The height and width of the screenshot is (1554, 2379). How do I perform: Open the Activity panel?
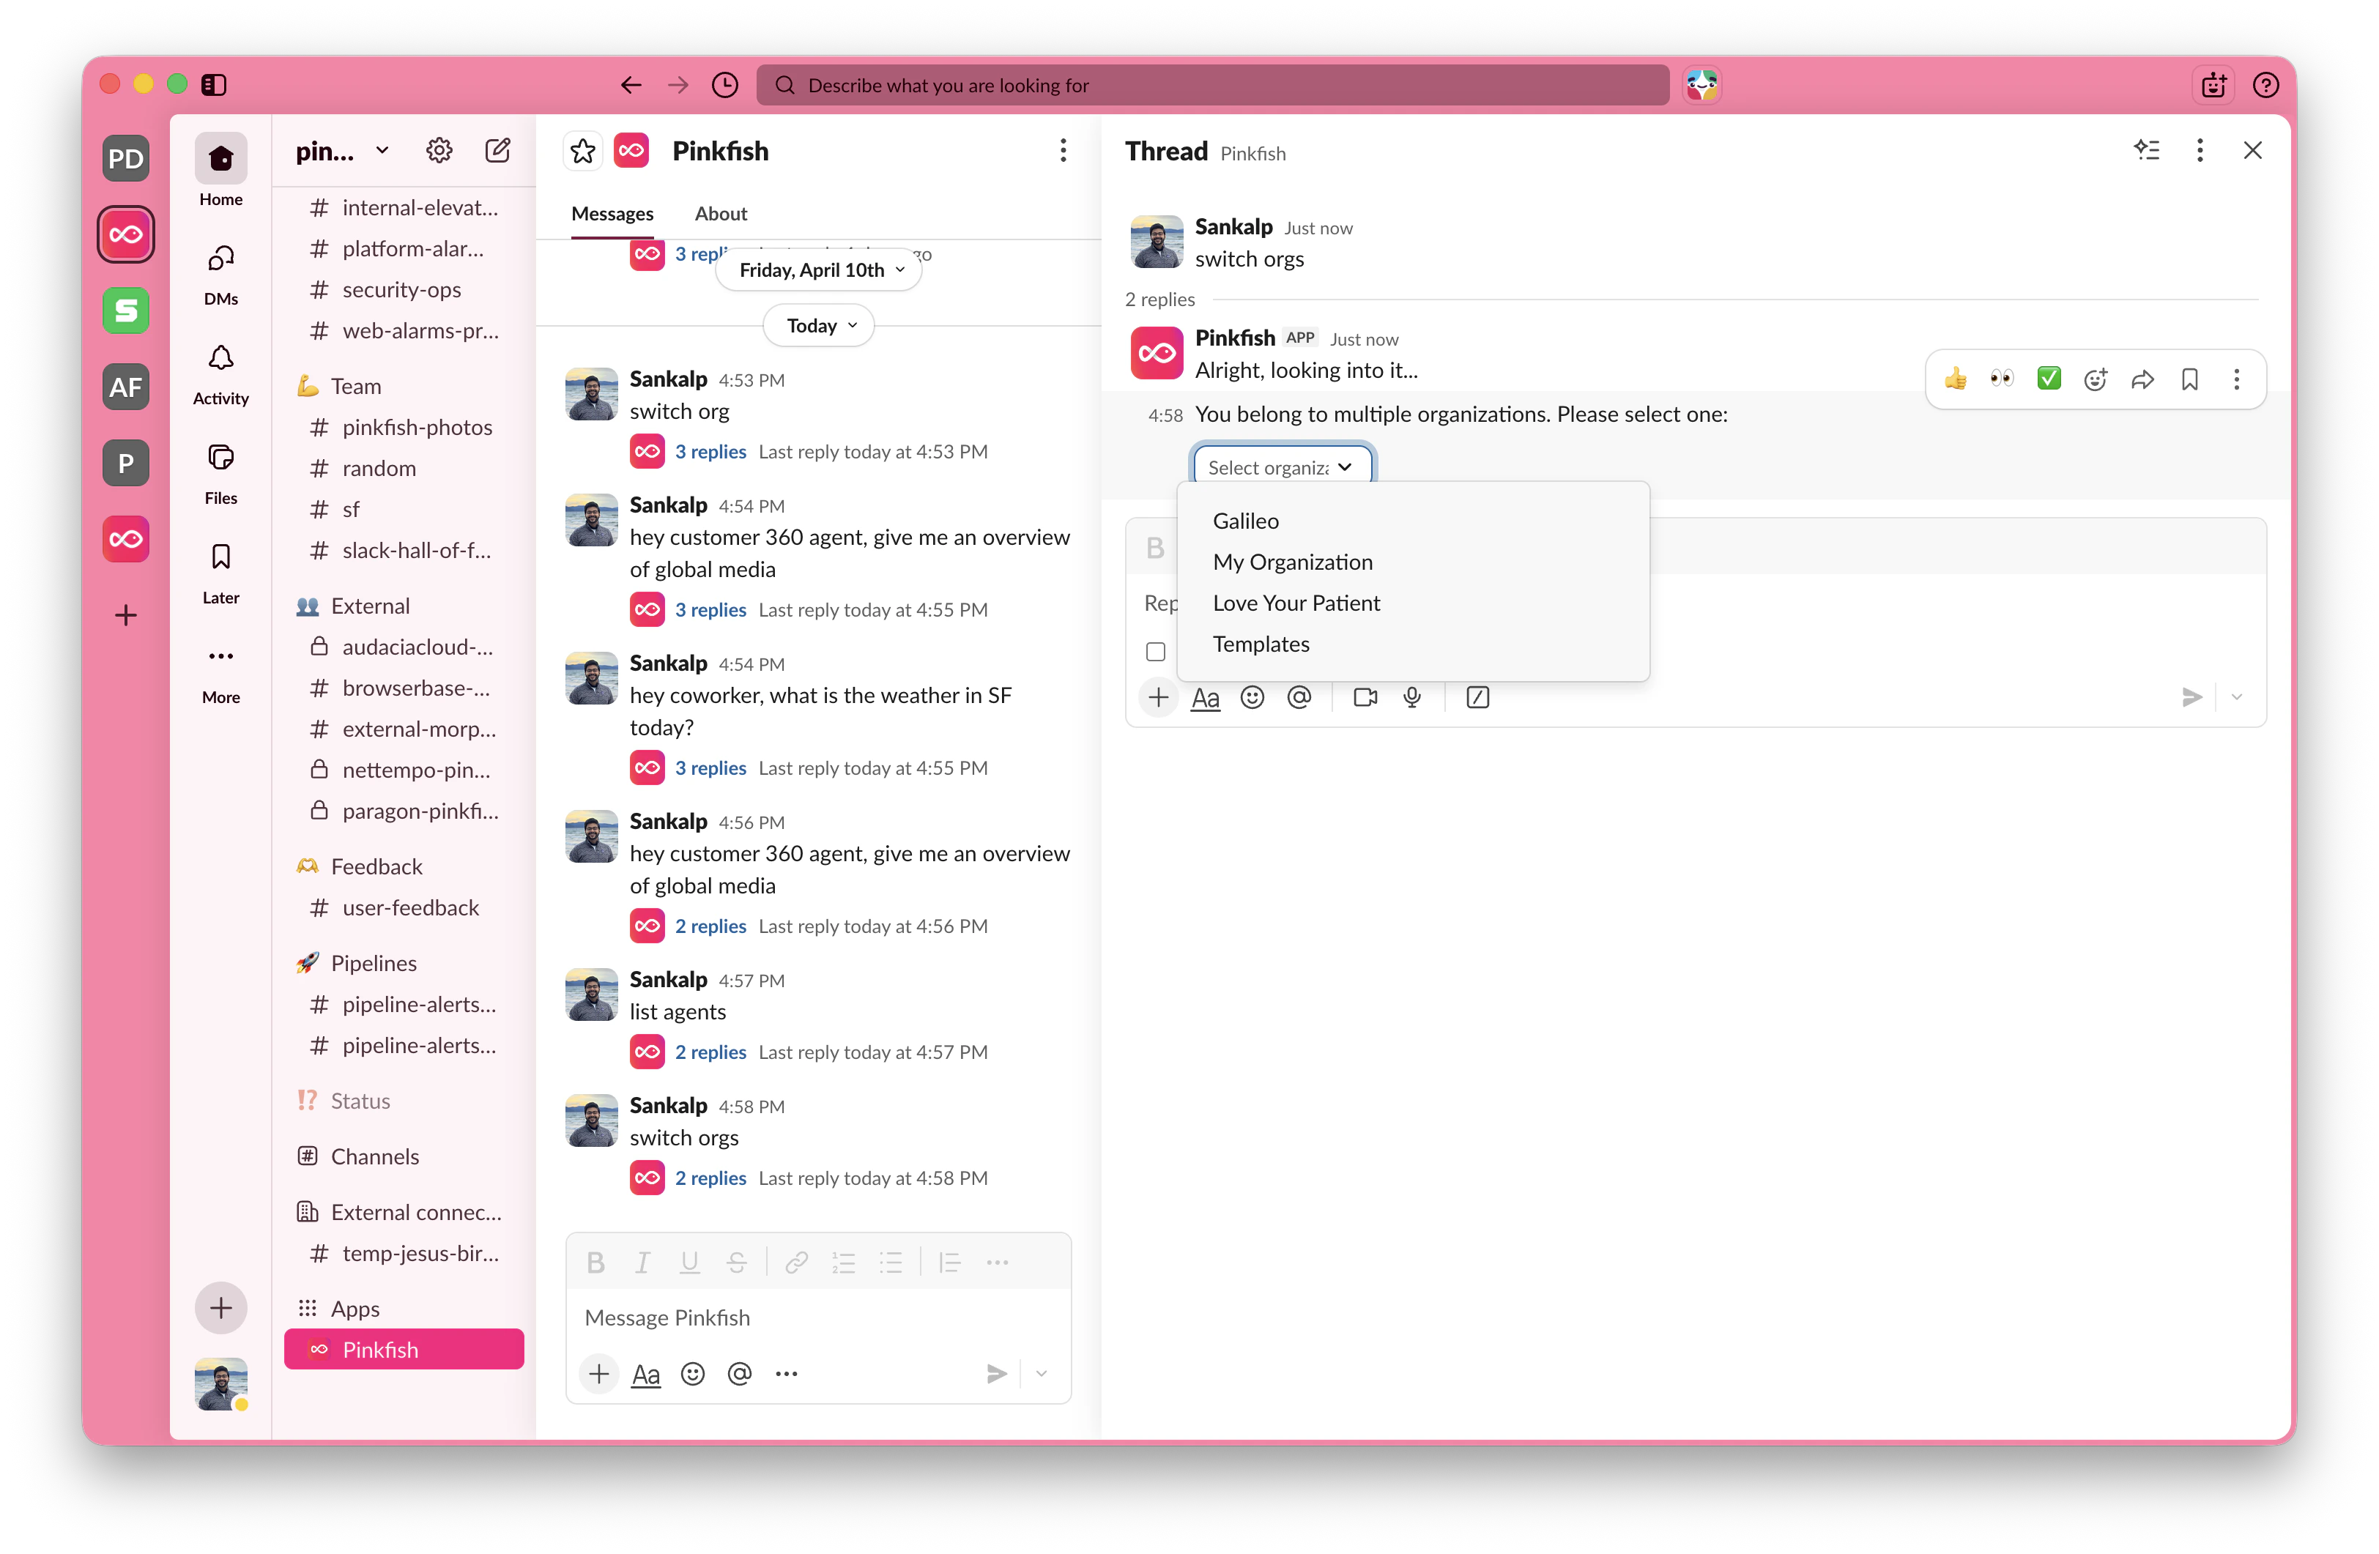(221, 372)
